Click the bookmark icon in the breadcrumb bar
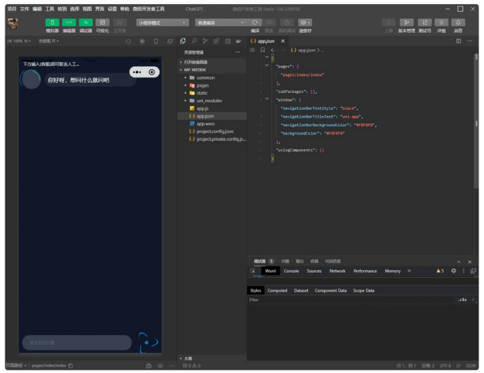484x373 pixels. tap(262, 50)
